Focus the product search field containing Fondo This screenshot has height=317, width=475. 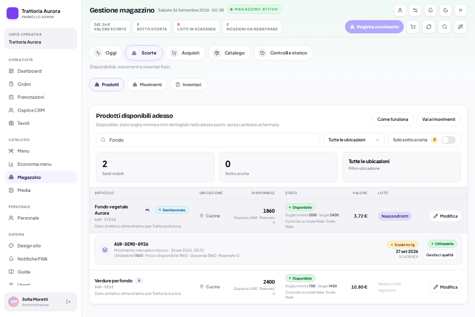pos(208,140)
